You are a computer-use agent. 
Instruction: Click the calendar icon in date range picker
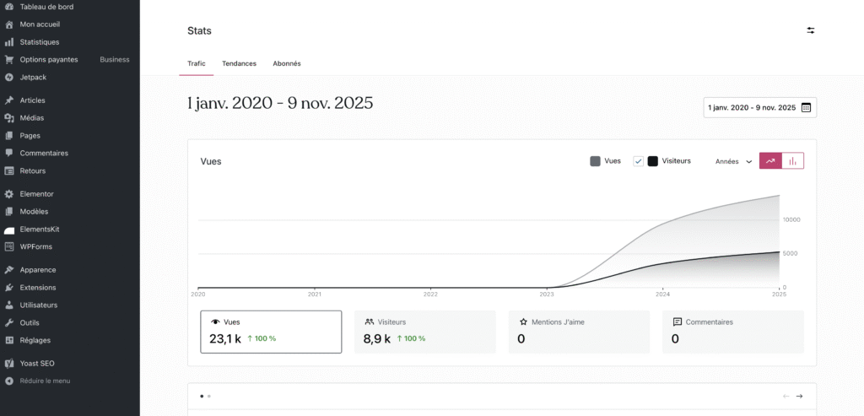(x=806, y=108)
